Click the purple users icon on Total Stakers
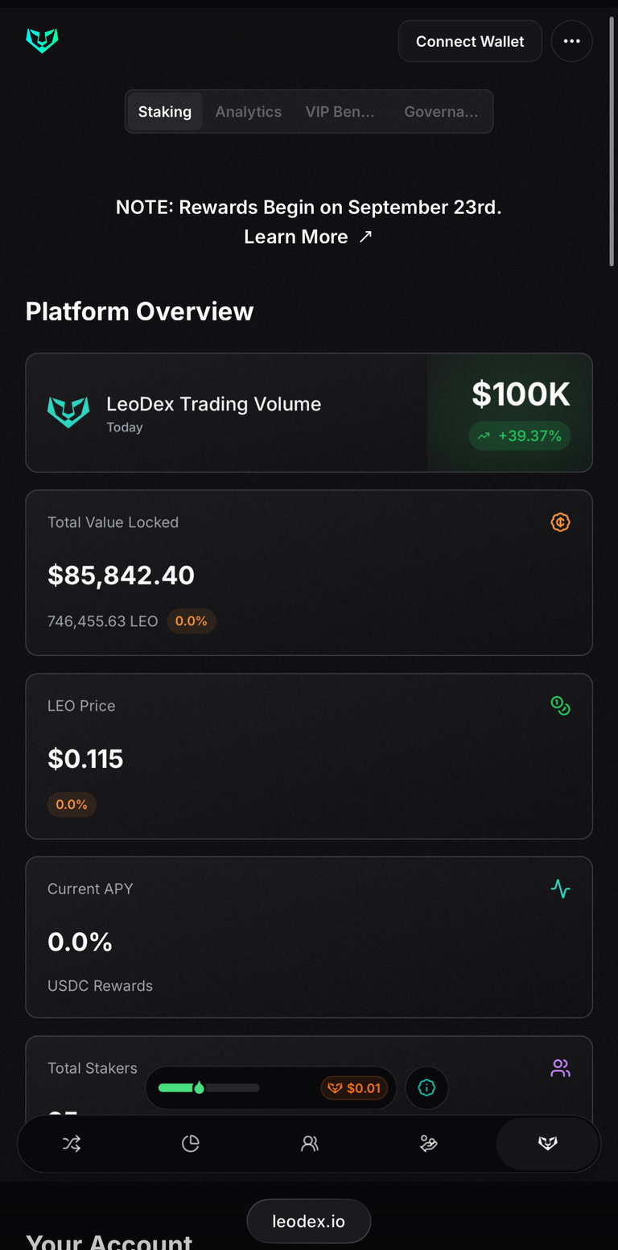 point(561,1069)
